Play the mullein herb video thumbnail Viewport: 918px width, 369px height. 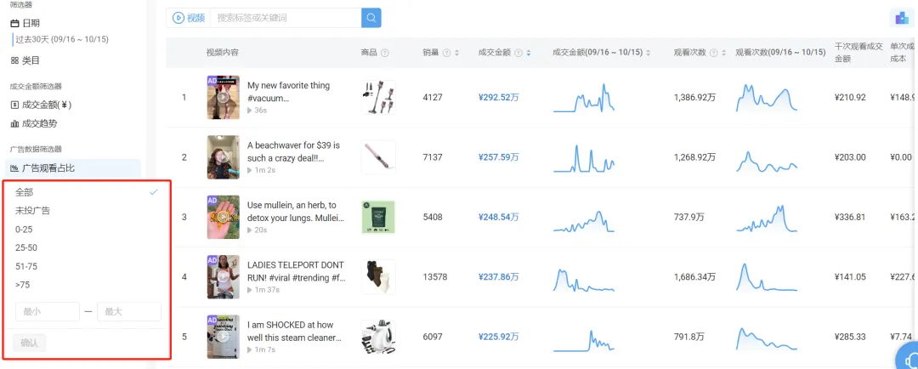tap(223, 217)
